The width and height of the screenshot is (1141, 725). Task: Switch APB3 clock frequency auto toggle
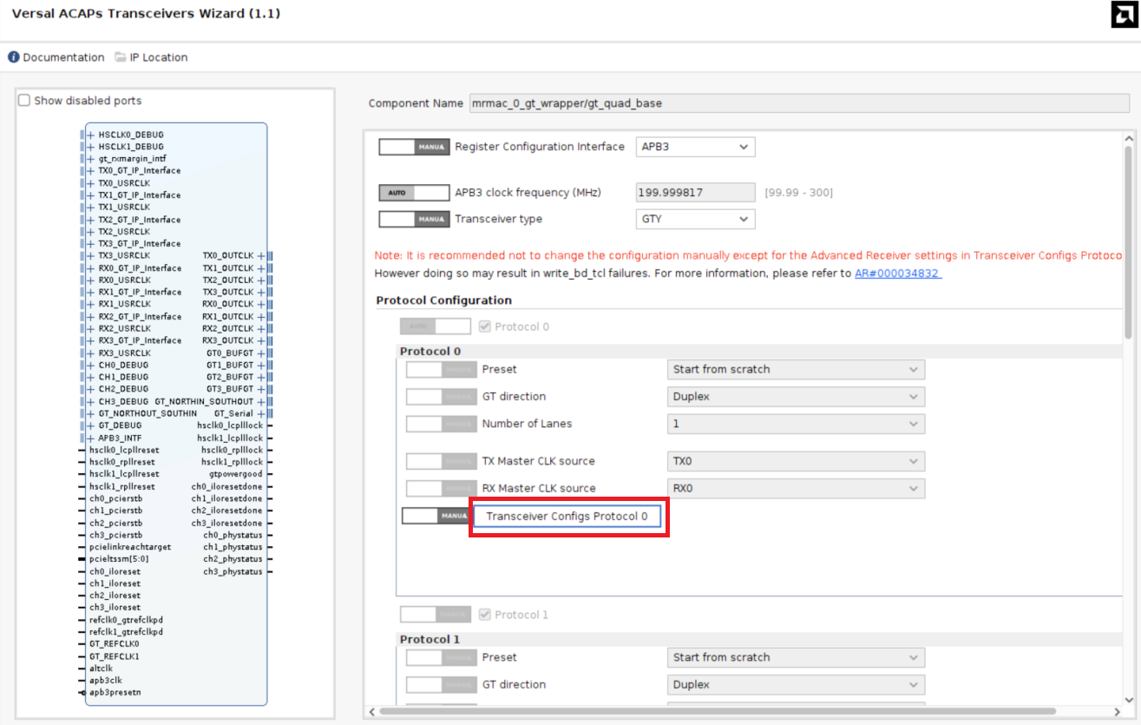414,193
